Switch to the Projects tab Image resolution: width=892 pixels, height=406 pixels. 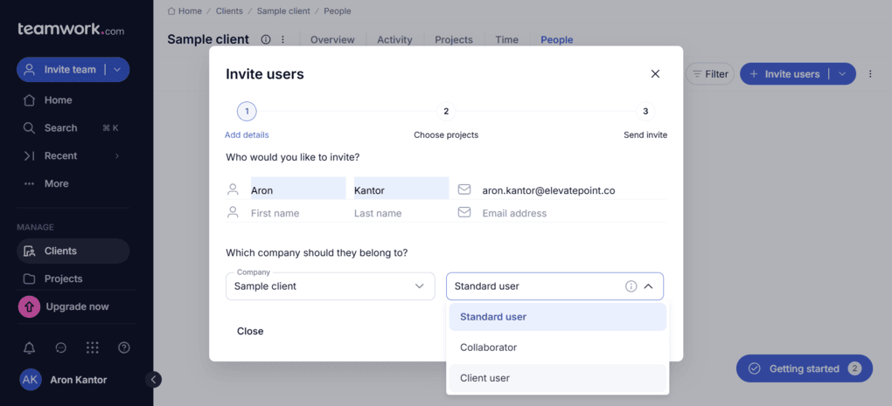(x=454, y=40)
